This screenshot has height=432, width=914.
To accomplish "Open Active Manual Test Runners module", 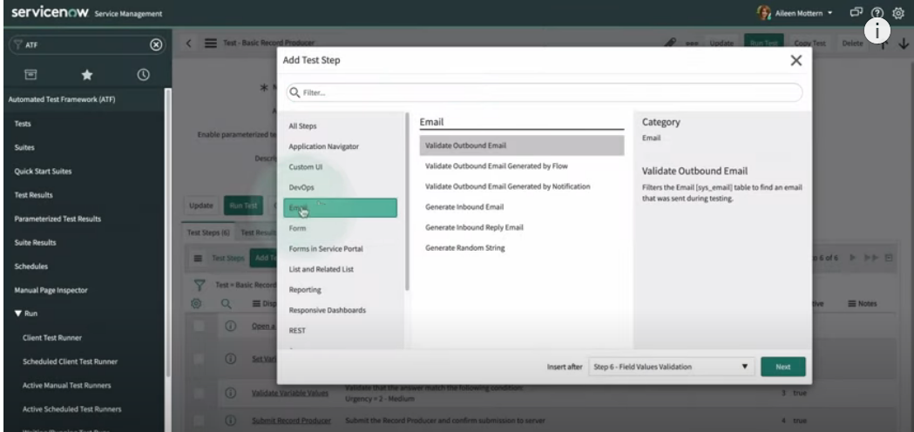I will 66,385.
